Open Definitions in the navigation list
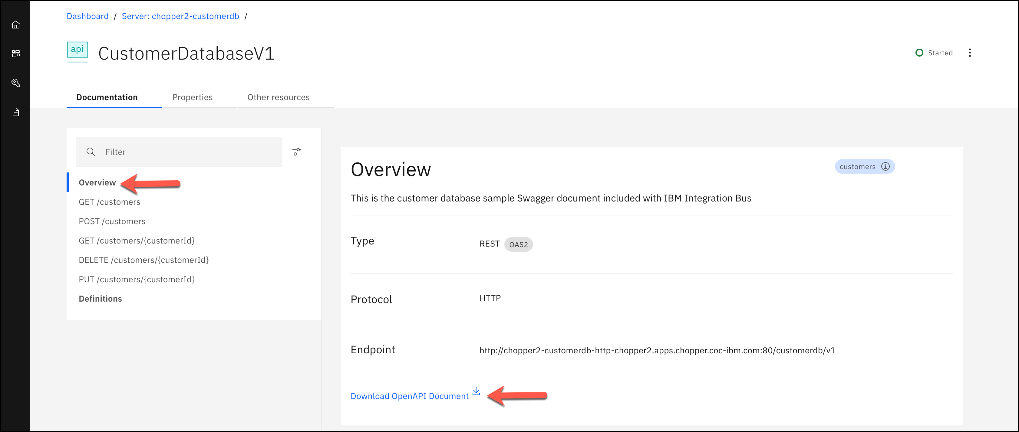This screenshot has width=1019, height=432. coord(100,299)
